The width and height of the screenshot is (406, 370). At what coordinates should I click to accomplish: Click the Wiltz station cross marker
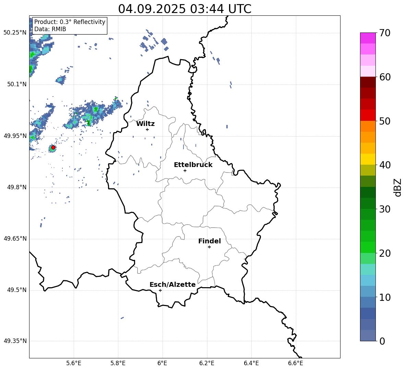pos(147,129)
